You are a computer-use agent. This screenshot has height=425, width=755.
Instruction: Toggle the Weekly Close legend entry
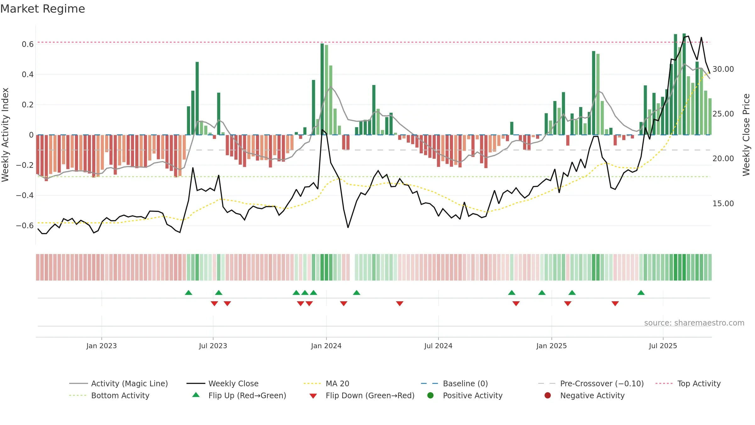point(222,383)
